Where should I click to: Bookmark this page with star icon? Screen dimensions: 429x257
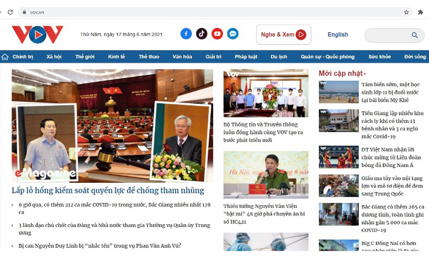tap(406, 12)
